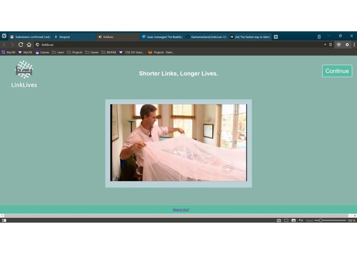
Task: Click the LinkLives logo
Action: [24, 74]
